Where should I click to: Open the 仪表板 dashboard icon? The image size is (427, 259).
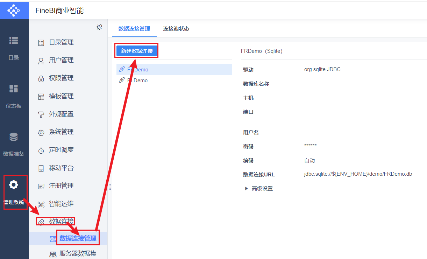pos(14,89)
